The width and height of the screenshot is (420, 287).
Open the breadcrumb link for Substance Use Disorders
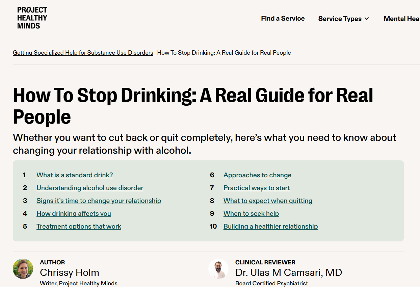click(83, 53)
